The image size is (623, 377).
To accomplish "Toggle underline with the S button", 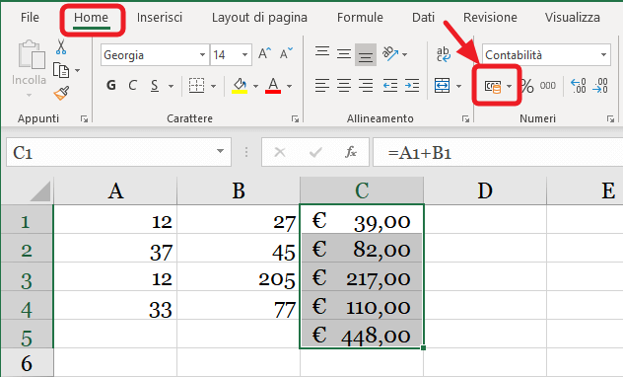I will coord(155,85).
